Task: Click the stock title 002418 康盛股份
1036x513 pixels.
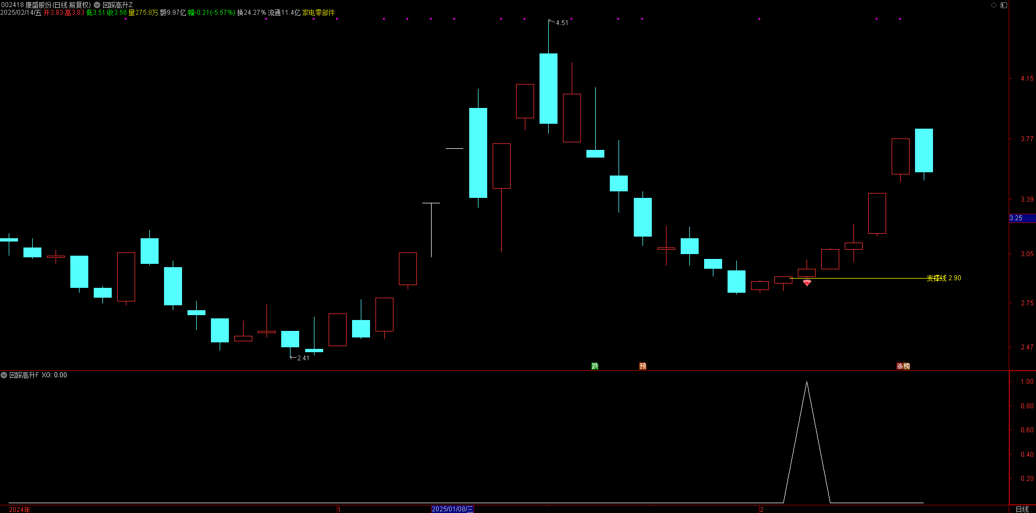Action: click(27, 5)
